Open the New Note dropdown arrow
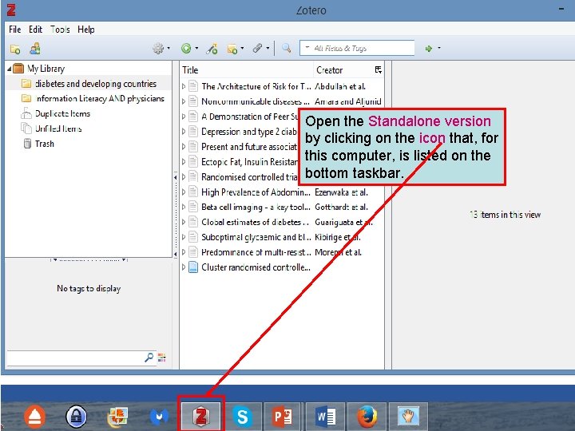This screenshot has width=575, height=431. tap(242, 48)
